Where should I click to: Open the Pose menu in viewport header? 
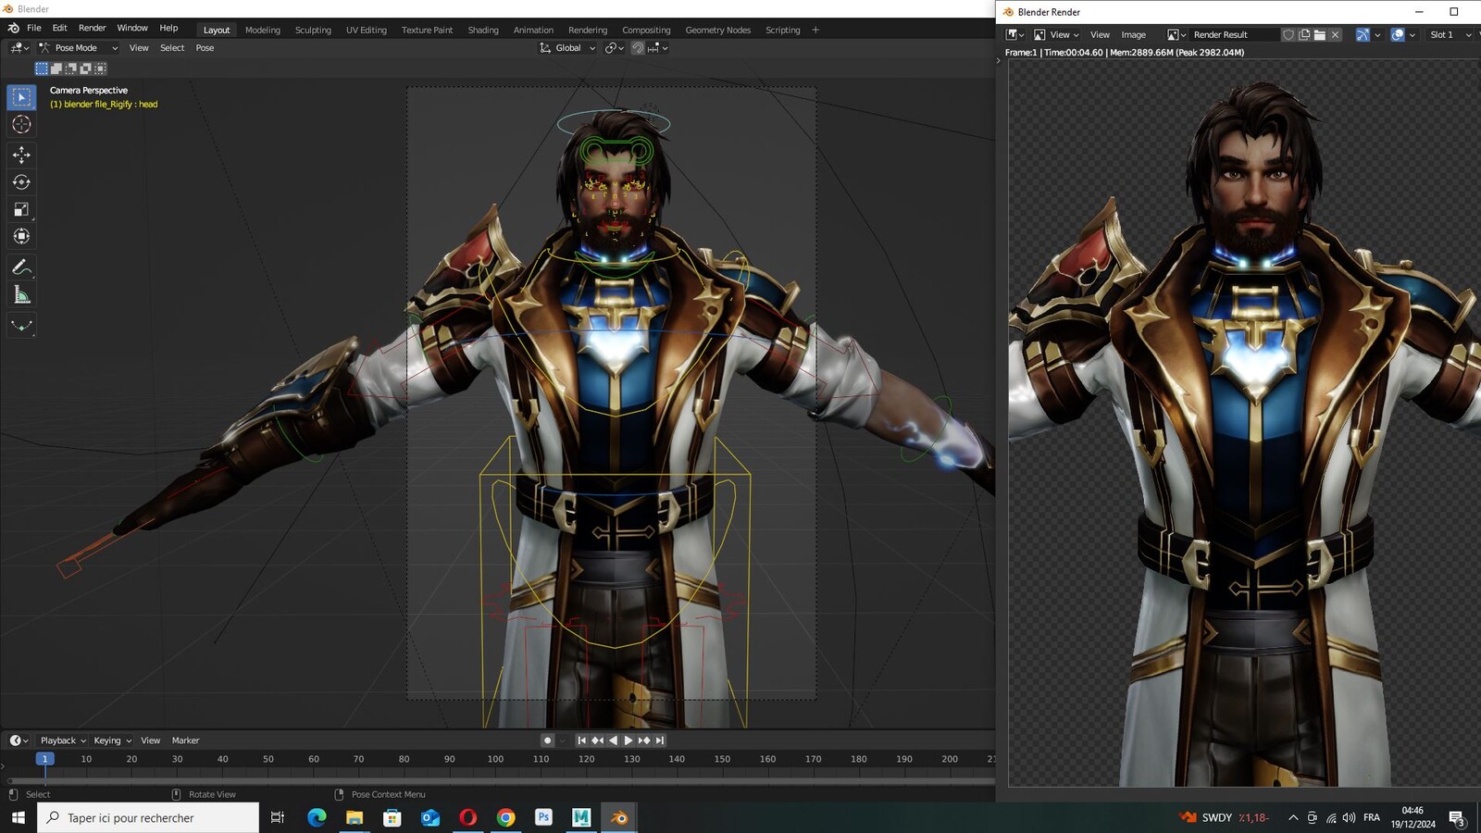coord(205,48)
